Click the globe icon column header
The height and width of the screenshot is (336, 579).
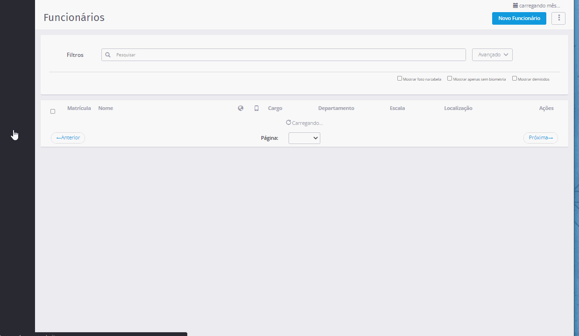pos(240,108)
